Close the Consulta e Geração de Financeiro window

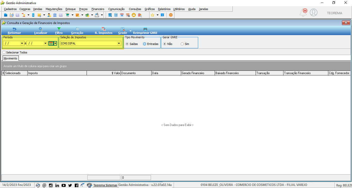pos(346,23)
